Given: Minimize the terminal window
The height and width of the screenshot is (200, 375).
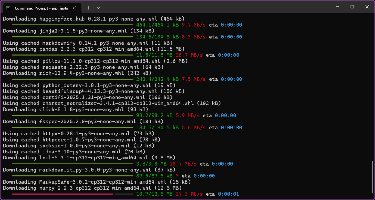Looking at the screenshot, I should 337,7.
